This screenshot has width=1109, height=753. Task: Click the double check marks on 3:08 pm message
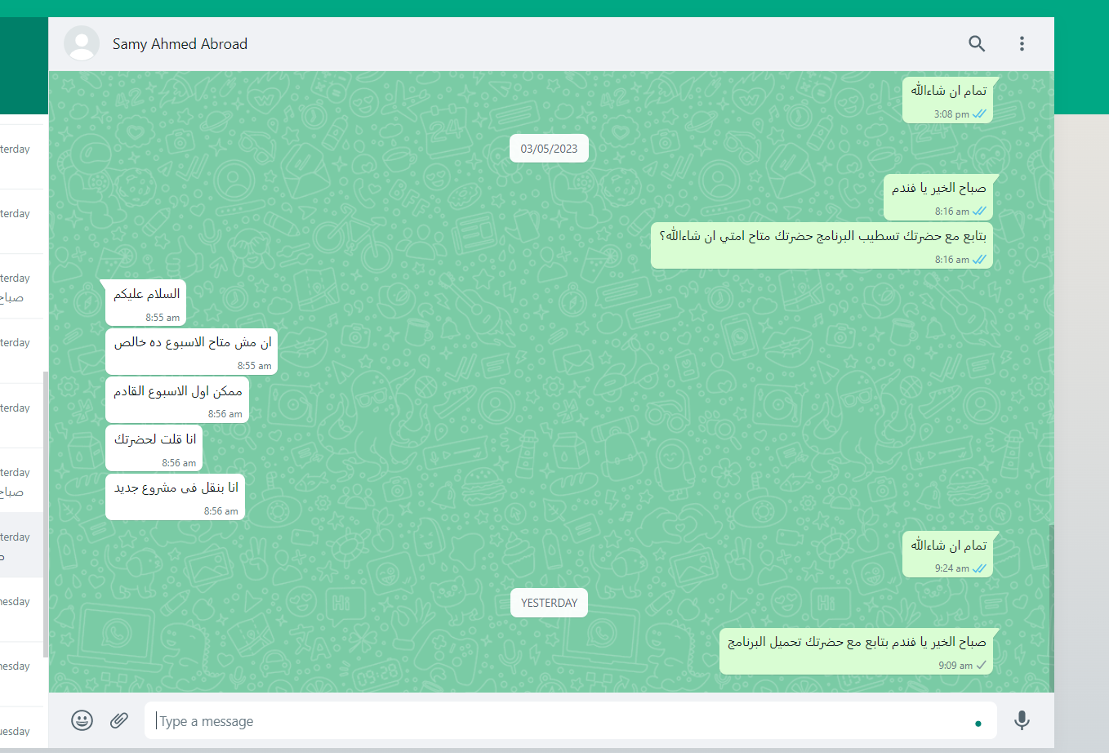tap(980, 114)
